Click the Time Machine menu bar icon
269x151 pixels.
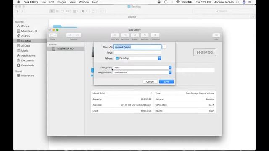[x=166, y=2]
